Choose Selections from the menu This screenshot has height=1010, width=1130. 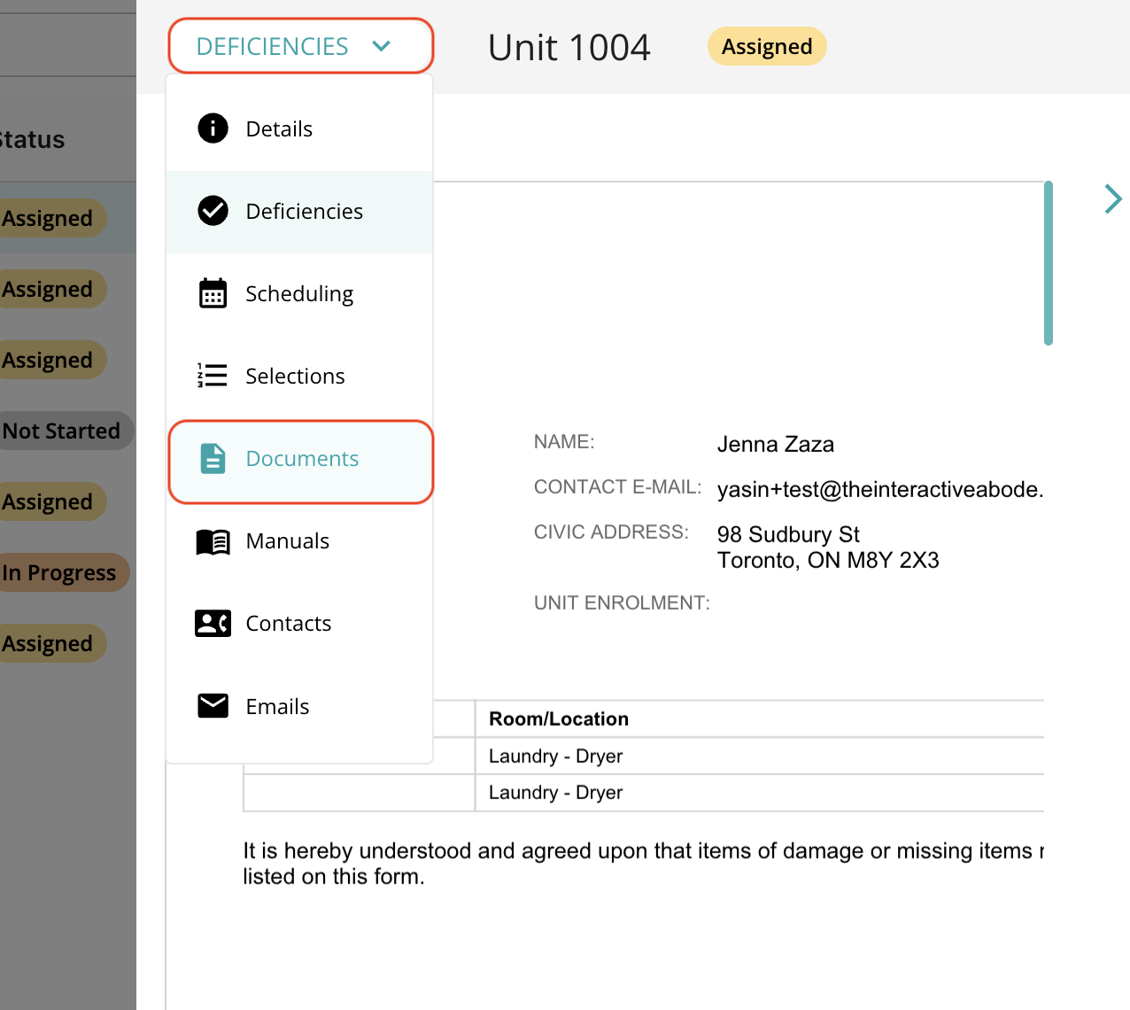299,377
